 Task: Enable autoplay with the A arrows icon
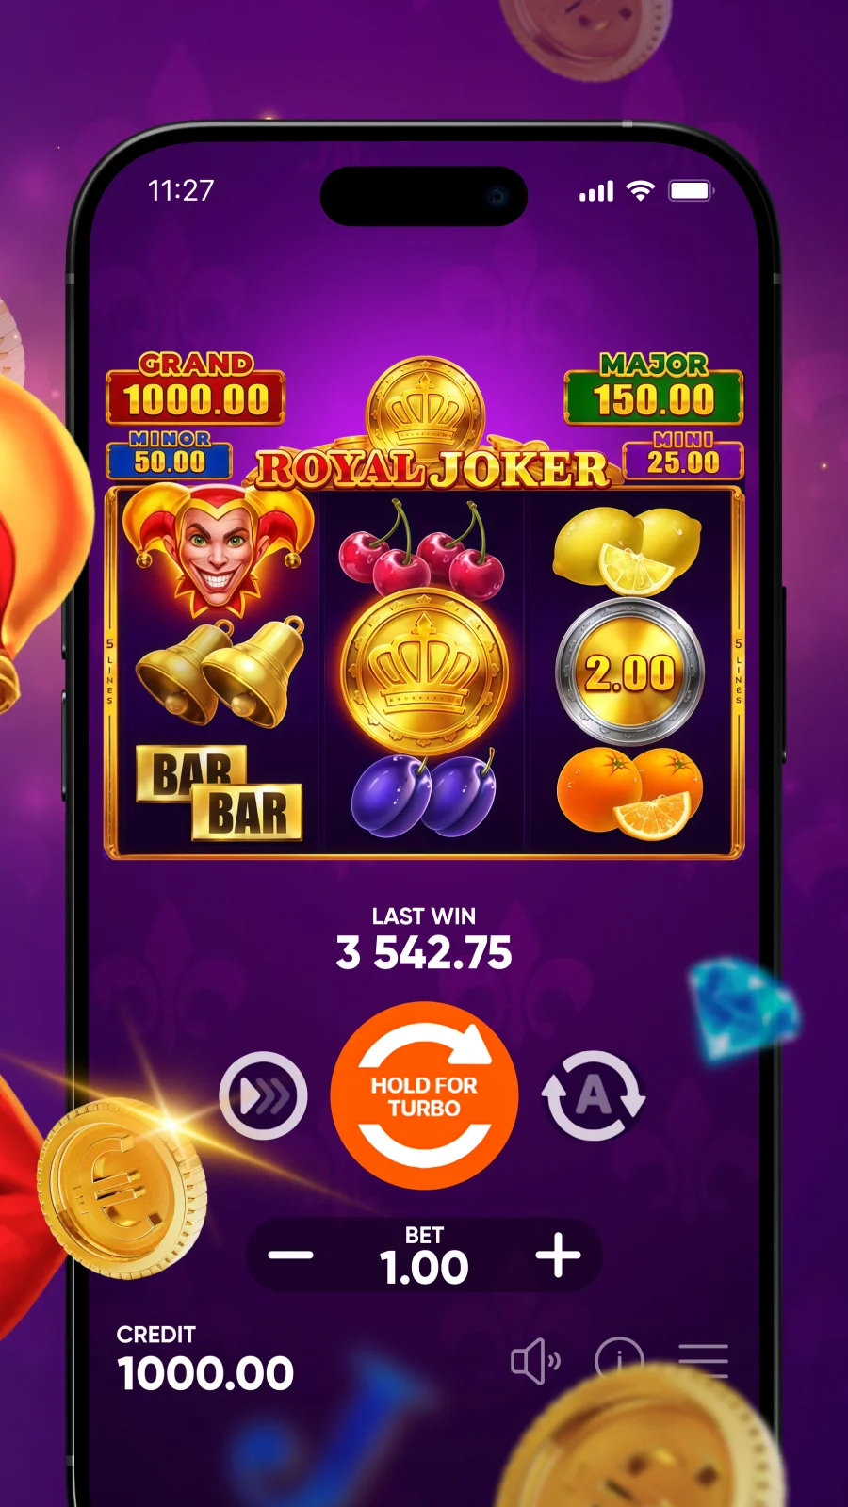(x=594, y=1095)
